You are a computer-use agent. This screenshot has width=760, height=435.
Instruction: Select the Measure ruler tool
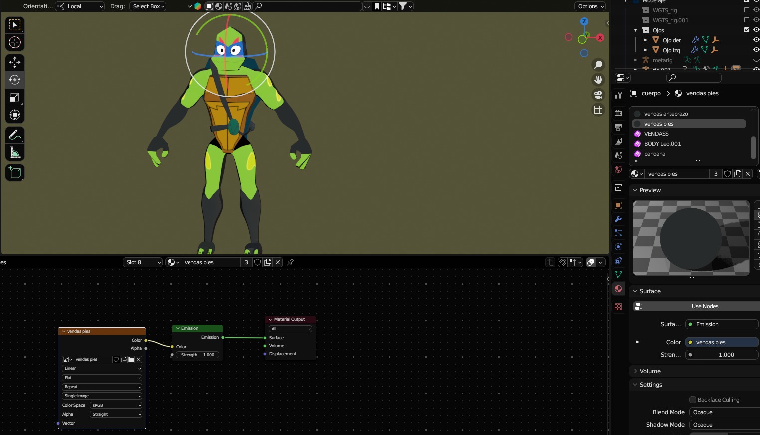(x=15, y=153)
